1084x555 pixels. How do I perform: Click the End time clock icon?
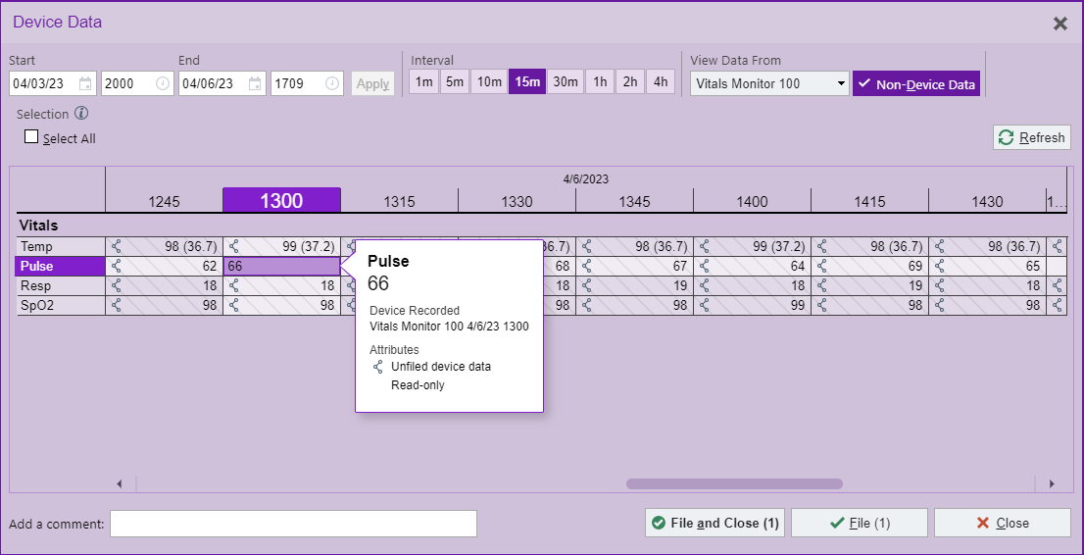[x=332, y=84]
